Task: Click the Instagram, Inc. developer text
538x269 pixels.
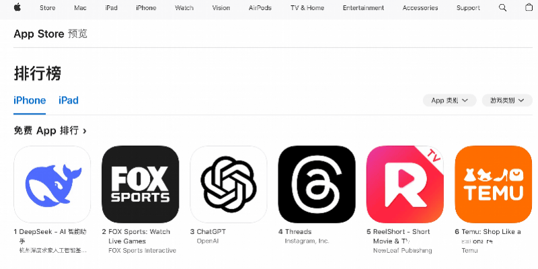Action: click(307, 241)
